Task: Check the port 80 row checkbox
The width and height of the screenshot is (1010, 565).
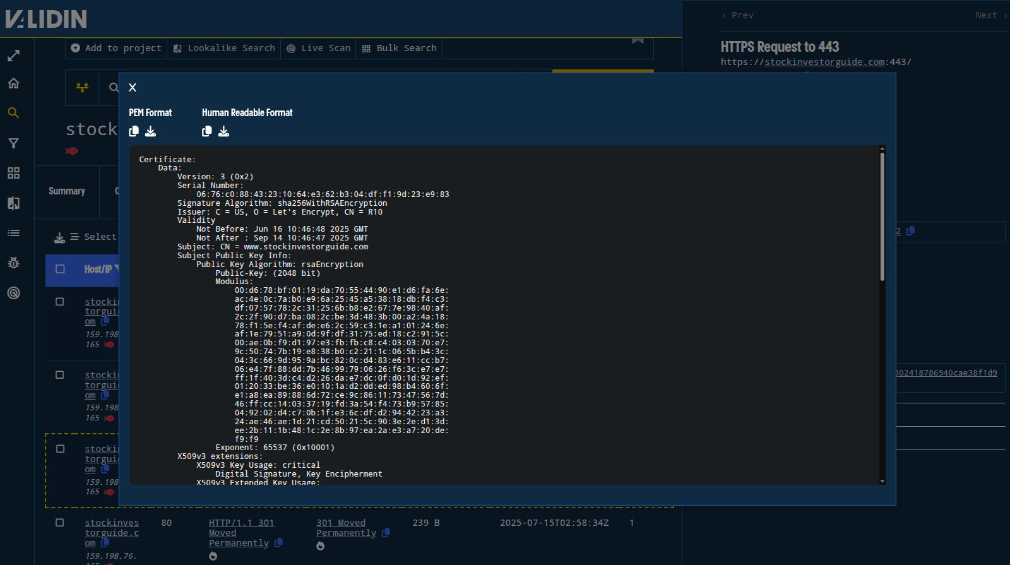Action: click(60, 523)
